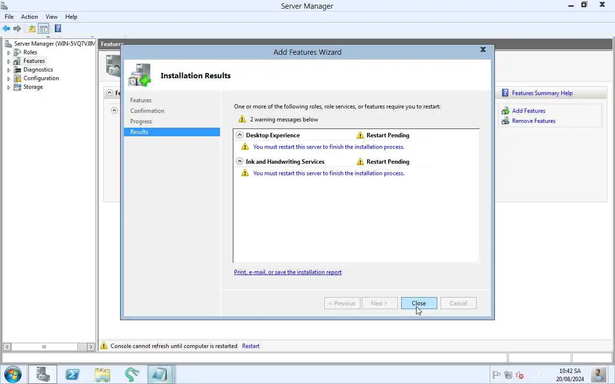
Task: Click Desktop Experience Restart Pending warning icon
Action: [360, 135]
